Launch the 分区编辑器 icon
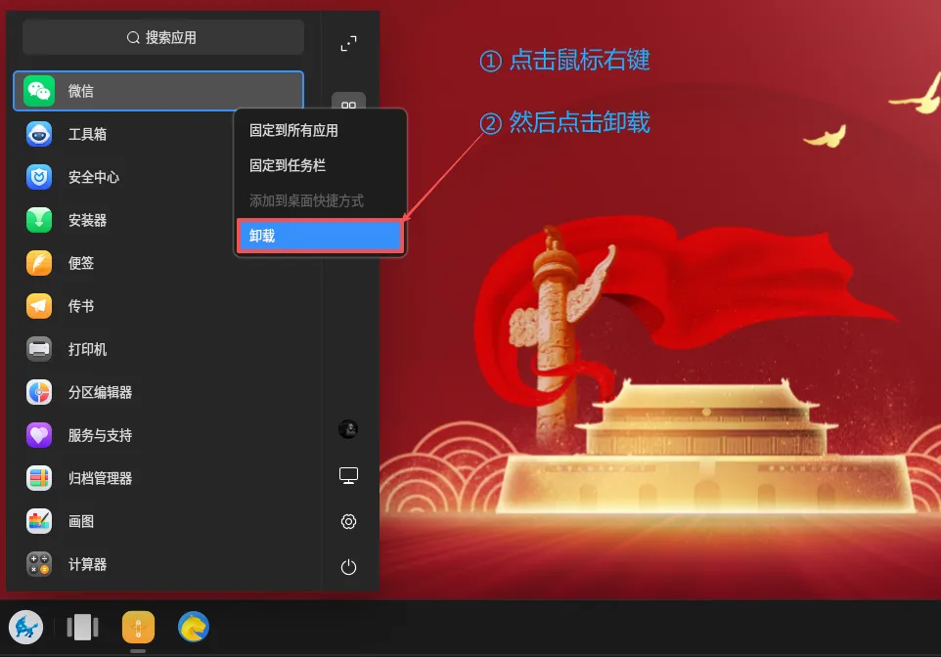941x657 pixels. (39, 392)
